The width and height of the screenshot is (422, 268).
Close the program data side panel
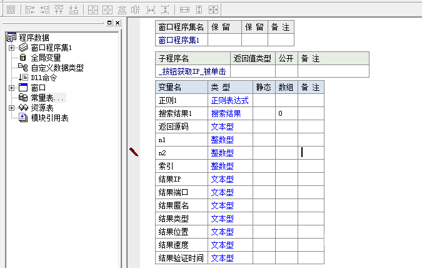point(117,23)
